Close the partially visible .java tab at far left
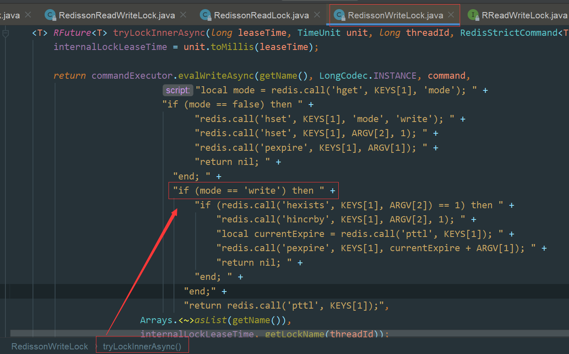Viewport: 569px width, 354px height. pos(28,15)
